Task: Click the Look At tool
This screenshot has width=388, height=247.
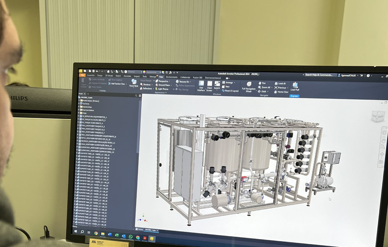Action: coord(281,84)
